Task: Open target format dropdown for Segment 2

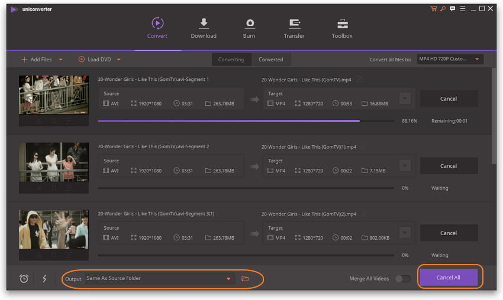Action: point(405,165)
